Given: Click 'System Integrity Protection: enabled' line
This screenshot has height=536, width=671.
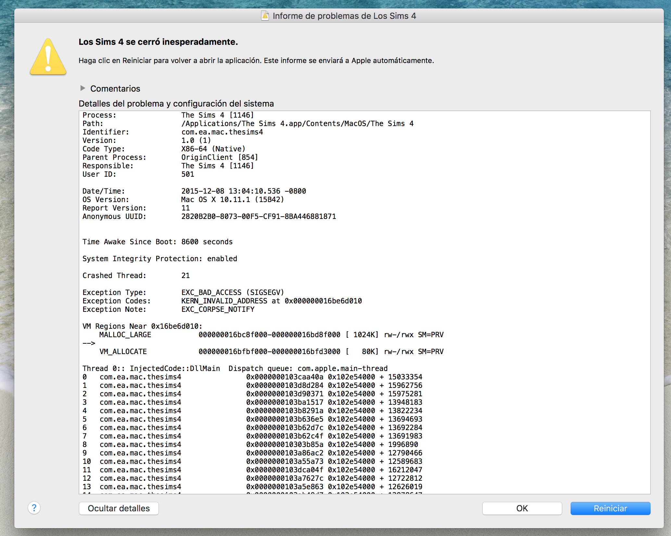Looking at the screenshot, I should [x=160, y=259].
